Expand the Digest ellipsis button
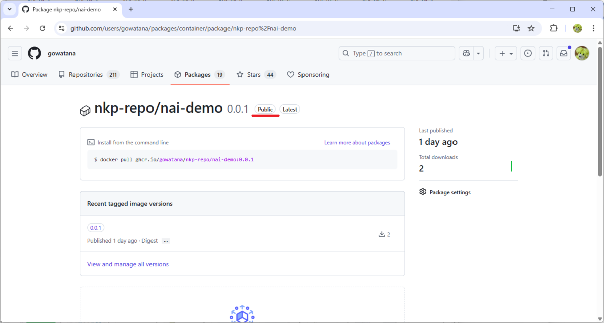 point(166,241)
